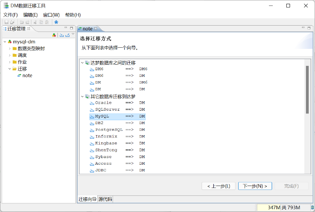This screenshot has width=315, height=212.
Task: Minimize the note editor panel
Action: (x=303, y=28)
